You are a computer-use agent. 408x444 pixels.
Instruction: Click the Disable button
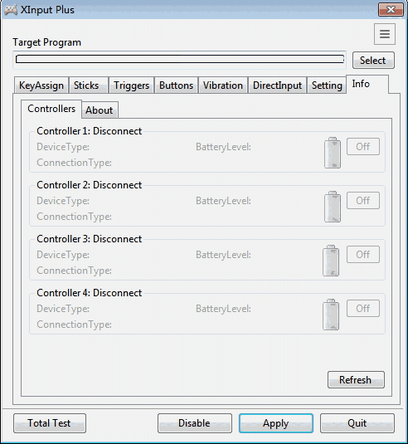(x=195, y=423)
